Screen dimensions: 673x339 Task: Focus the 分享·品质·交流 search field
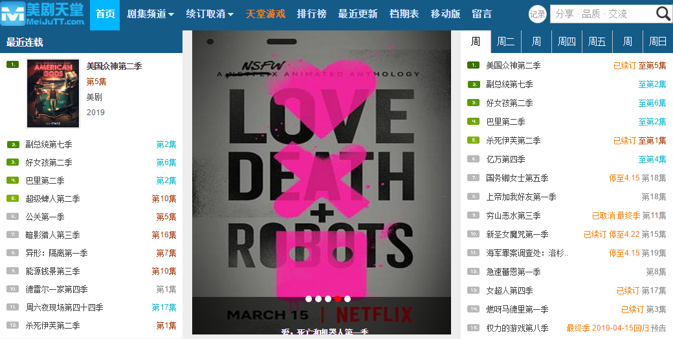pyautogui.click(x=603, y=14)
